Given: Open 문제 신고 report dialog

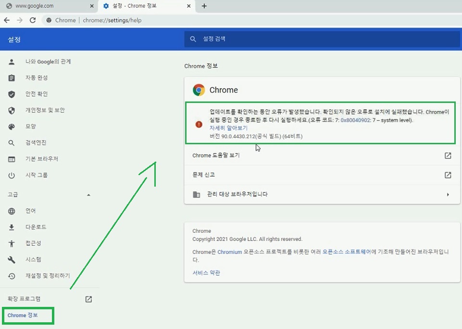Looking at the screenshot, I should pos(322,175).
